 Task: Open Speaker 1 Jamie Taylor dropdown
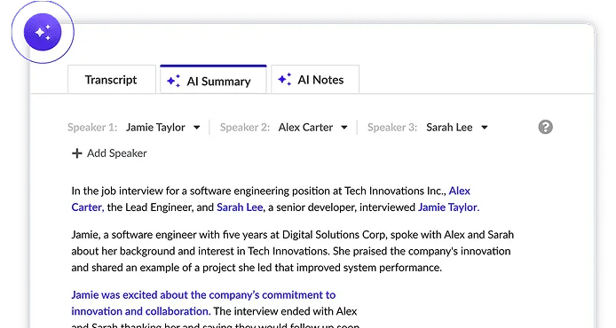tap(163, 128)
